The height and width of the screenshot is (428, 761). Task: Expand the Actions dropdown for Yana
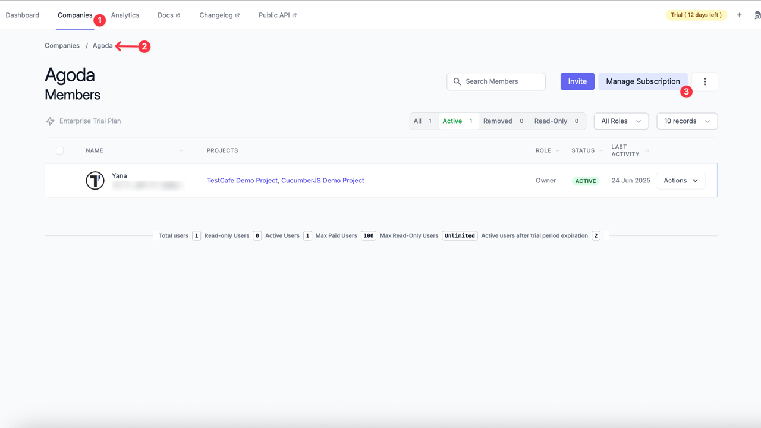click(680, 180)
